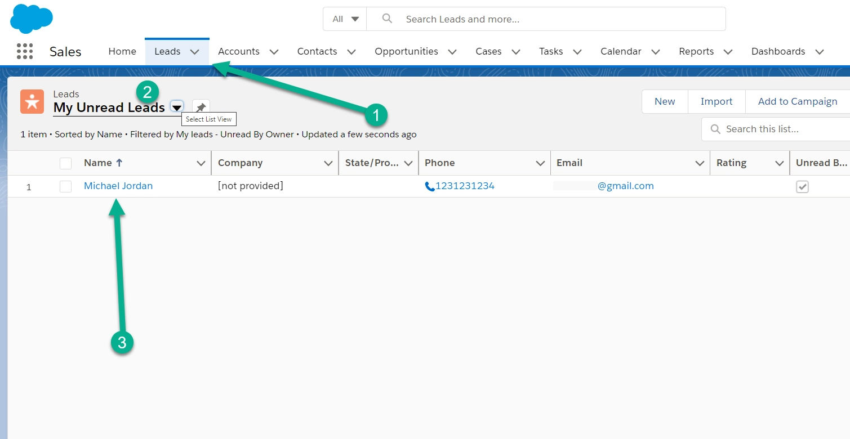The height and width of the screenshot is (439, 850).
Task: Switch to the Contacts tab
Action: pyautogui.click(x=317, y=51)
